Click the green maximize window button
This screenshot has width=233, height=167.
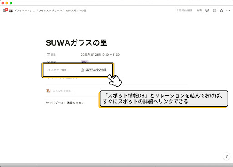point(11,3)
